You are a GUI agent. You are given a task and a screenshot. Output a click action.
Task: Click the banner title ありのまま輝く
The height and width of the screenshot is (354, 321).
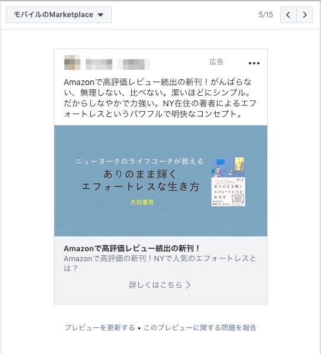(x=140, y=174)
